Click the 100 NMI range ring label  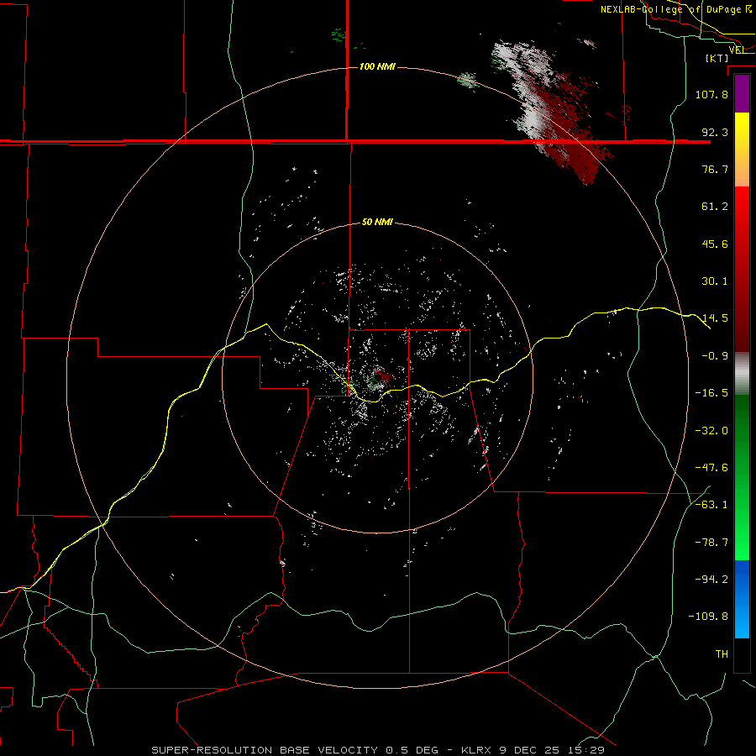point(377,66)
